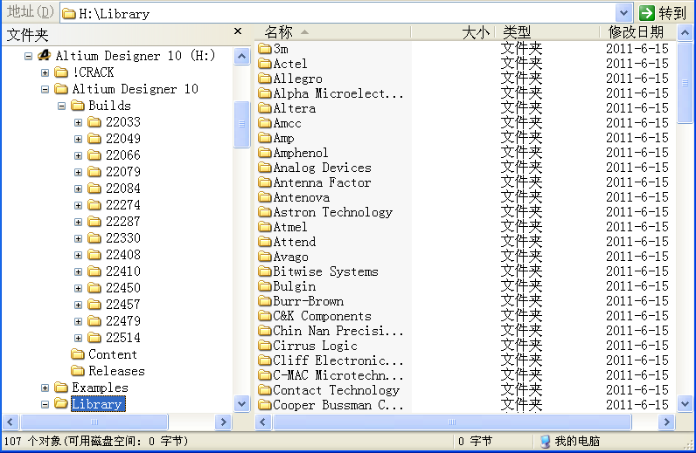Click the file list vertical scrollbar thumb
Viewport: 696px width, 453px height.
tap(685, 82)
